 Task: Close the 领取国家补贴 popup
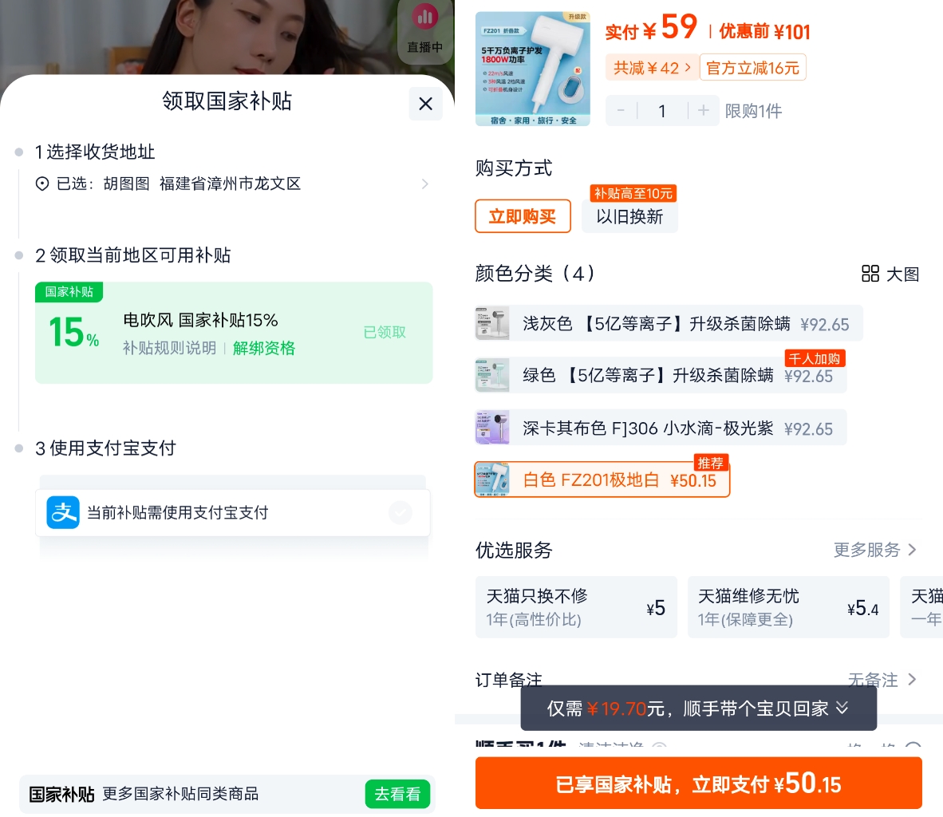(x=425, y=104)
